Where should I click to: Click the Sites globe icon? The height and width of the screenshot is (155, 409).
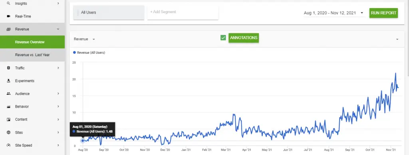tap(8, 132)
